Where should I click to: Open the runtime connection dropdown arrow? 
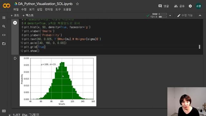pyautogui.click(x=170, y=15)
